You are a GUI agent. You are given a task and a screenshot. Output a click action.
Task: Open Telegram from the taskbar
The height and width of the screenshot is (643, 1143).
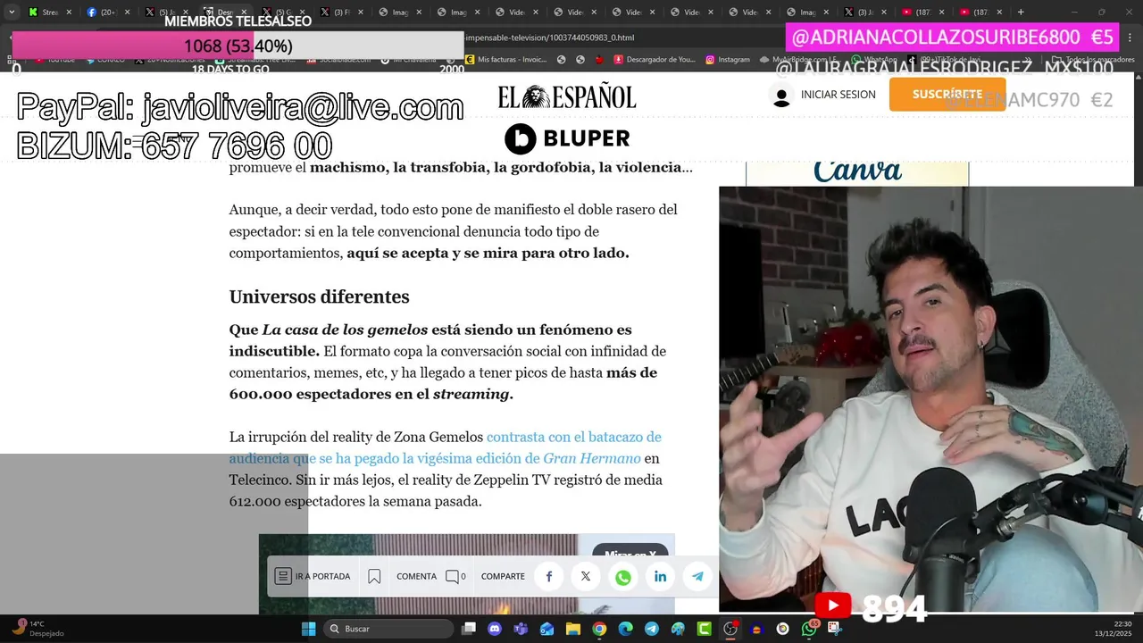(652, 629)
